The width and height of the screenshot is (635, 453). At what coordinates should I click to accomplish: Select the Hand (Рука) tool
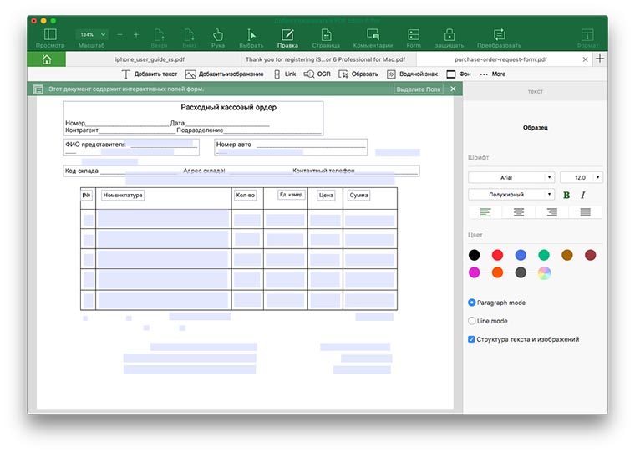point(218,38)
